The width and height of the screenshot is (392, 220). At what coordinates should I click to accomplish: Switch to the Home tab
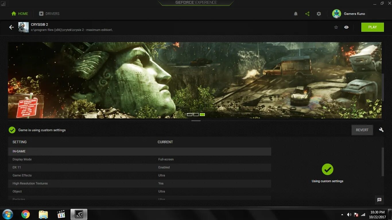coord(20,14)
